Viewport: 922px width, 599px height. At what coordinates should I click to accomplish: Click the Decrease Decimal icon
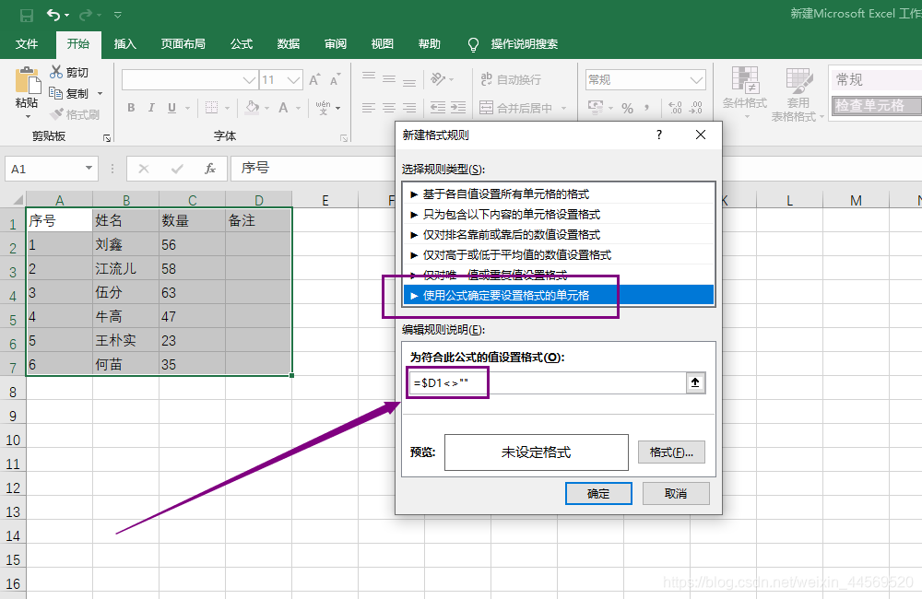[696, 108]
